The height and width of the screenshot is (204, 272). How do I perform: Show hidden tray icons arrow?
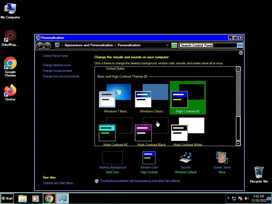tap(228, 198)
